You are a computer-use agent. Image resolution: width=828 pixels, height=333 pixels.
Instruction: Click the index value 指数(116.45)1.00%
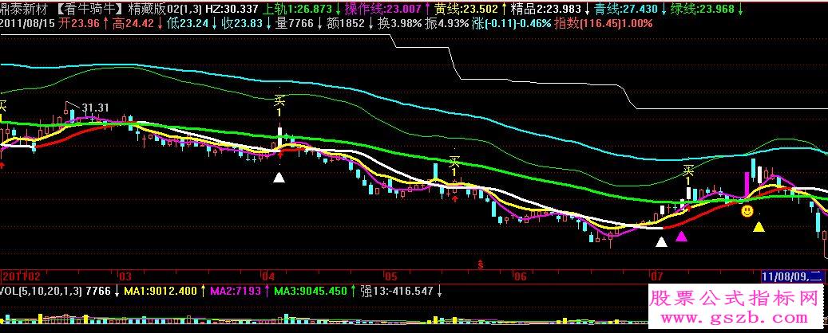603,24
